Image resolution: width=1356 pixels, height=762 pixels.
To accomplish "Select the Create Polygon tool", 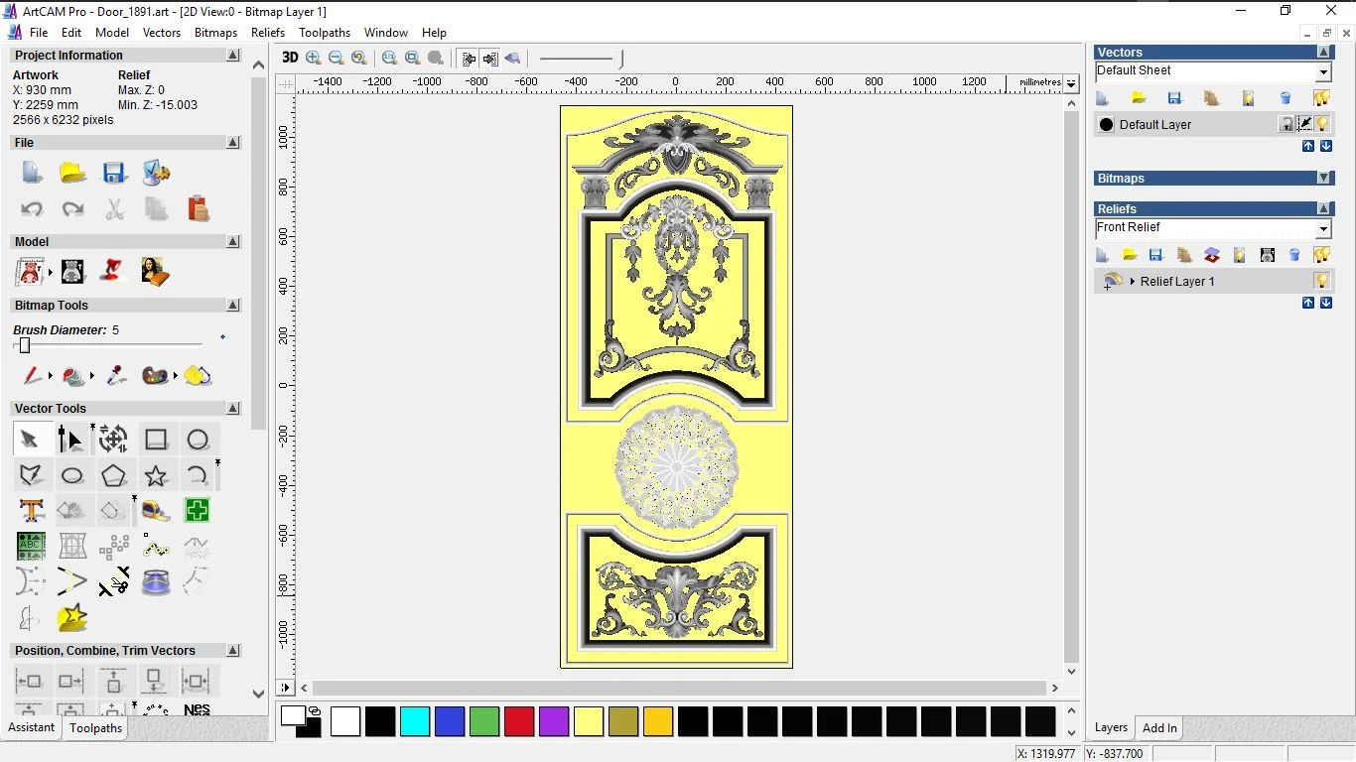I will [114, 475].
